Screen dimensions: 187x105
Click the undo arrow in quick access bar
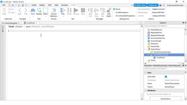click(x=26, y=5)
